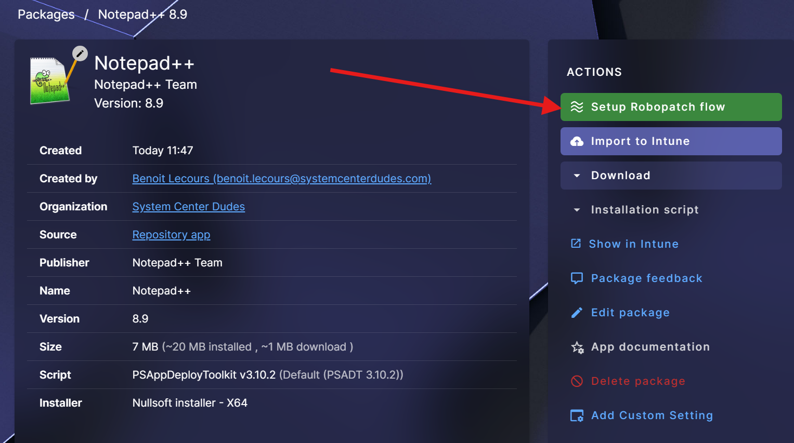The width and height of the screenshot is (794, 443).
Task: Go to Packages in the breadcrumb
Action: click(46, 15)
